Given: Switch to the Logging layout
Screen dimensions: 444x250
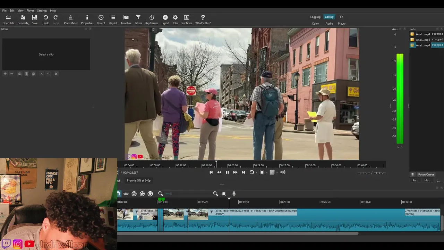Looking at the screenshot, I should coord(315,17).
